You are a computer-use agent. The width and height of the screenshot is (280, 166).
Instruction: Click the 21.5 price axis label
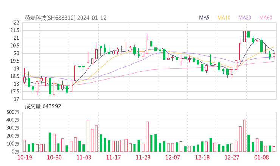click(15, 30)
